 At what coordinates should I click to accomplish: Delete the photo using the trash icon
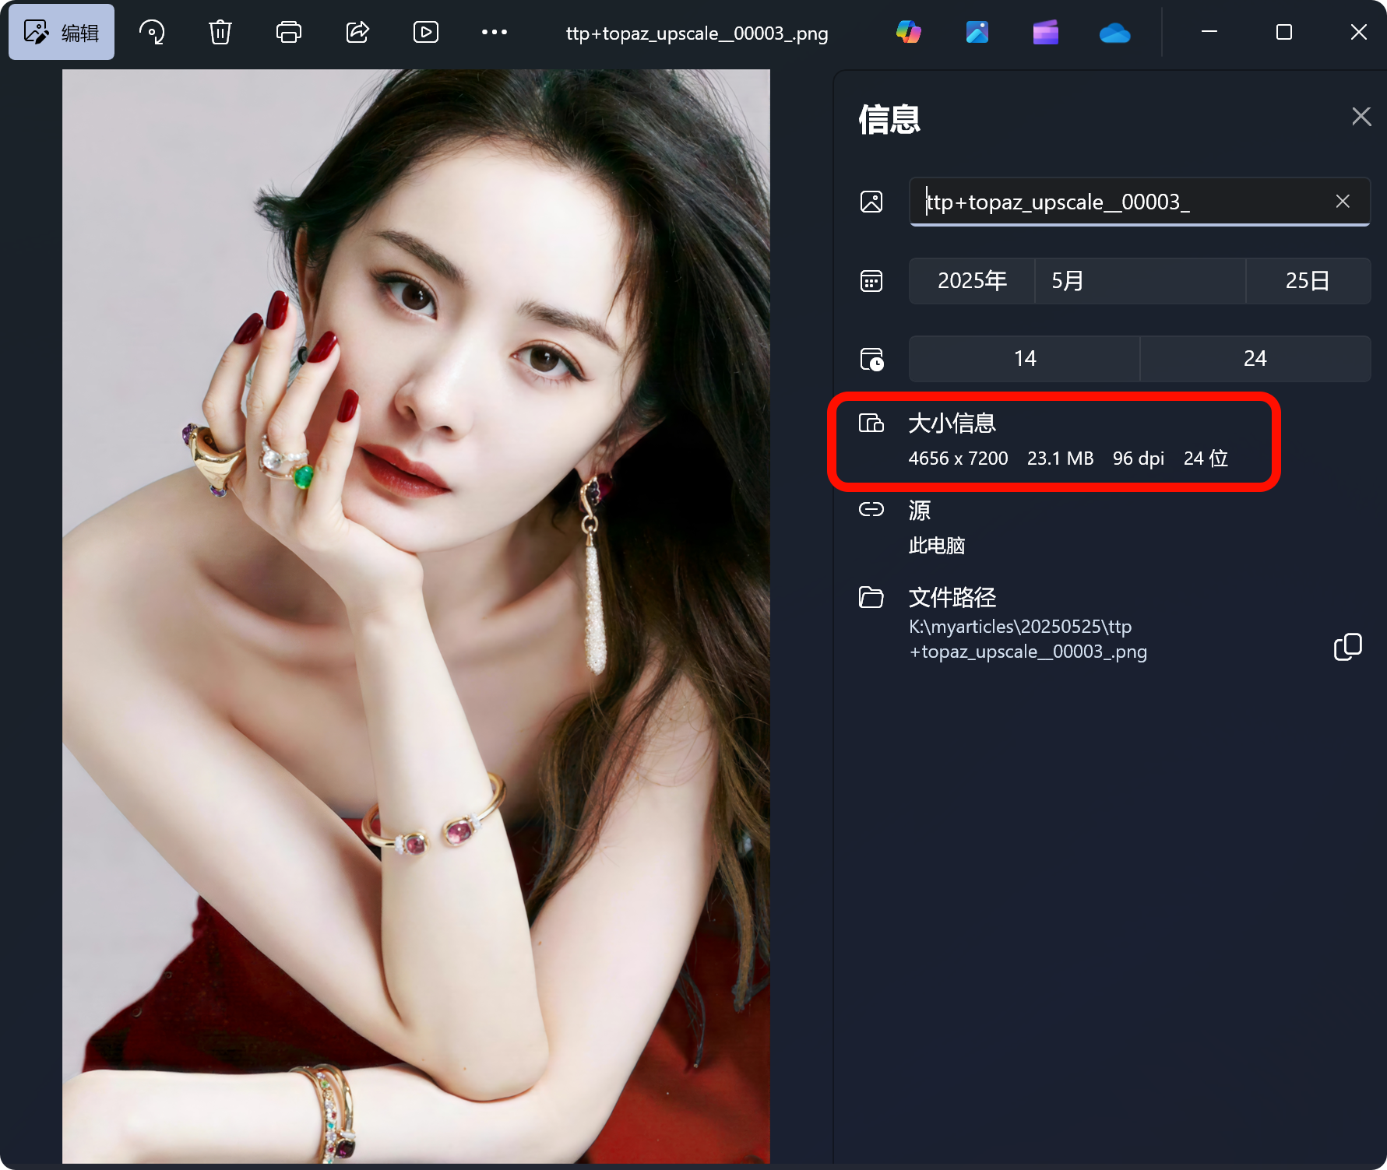click(x=220, y=32)
